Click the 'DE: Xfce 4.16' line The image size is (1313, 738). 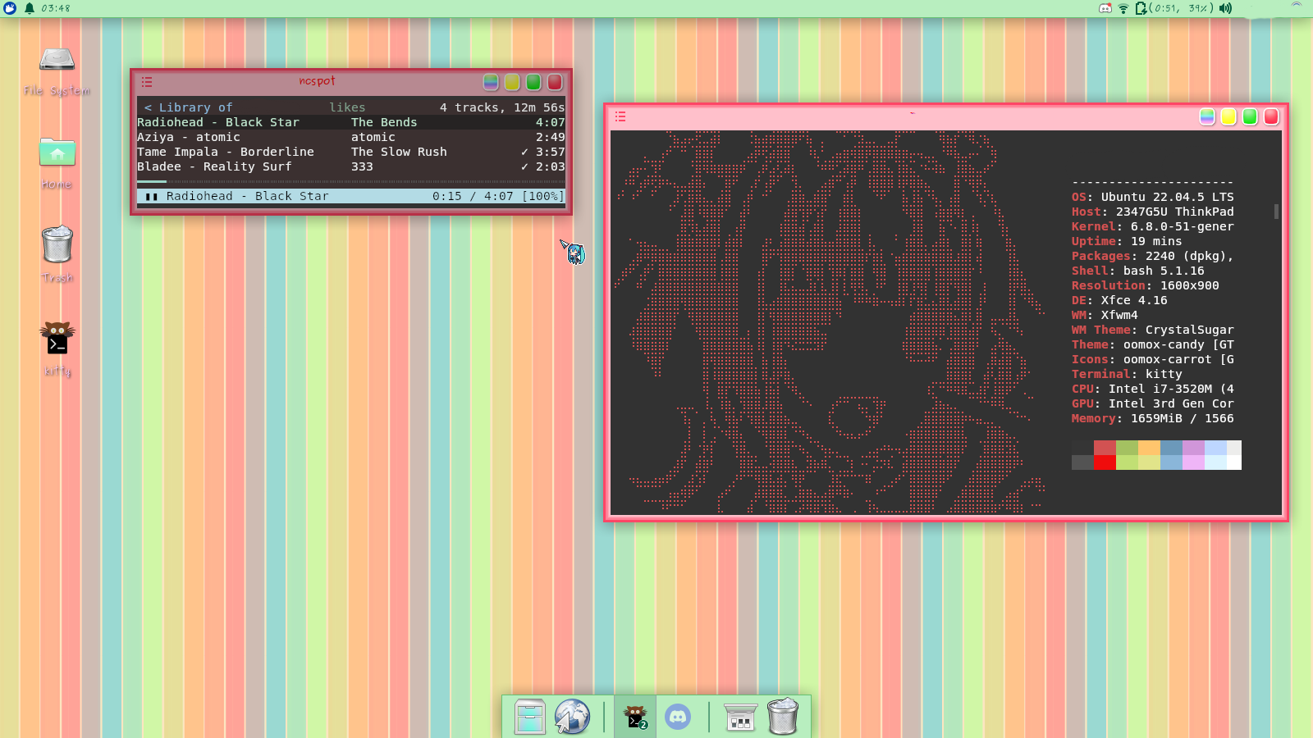click(x=1119, y=300)
